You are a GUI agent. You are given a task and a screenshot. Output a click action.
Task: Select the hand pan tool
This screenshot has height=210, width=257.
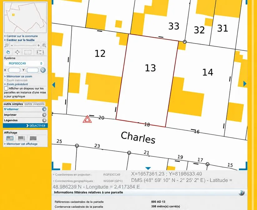(8, 52)
